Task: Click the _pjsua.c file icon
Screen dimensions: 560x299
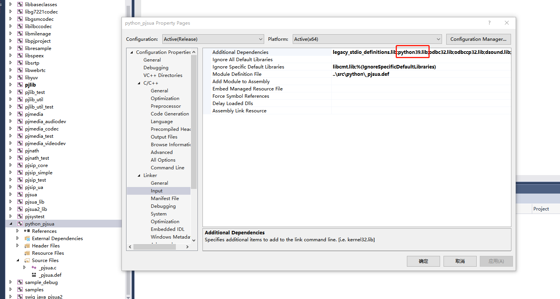Action: pos(34,268)
